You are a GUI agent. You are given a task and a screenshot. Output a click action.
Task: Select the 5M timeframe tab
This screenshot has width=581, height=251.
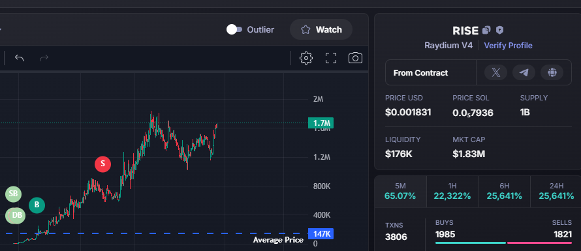[x=400, y=192]
